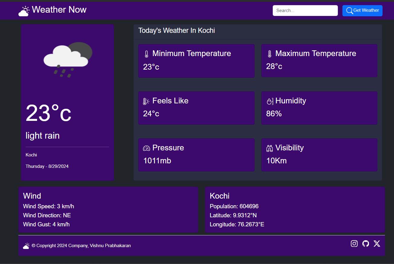Click the Get Weather button
Viewport: 394px width, 264px height.
362,11
